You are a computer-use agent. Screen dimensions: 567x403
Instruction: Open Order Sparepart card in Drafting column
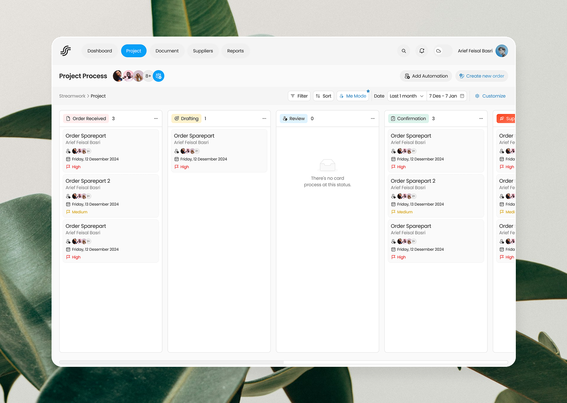[x=219, y=151]
